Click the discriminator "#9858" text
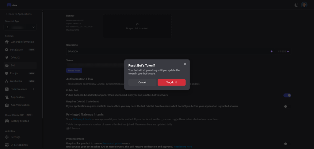This screenshot has height=149, width=314. 282,52
